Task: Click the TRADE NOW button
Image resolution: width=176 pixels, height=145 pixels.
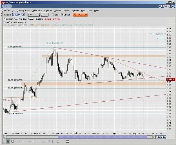Action: pyautogui.click(x=80, y=15)
